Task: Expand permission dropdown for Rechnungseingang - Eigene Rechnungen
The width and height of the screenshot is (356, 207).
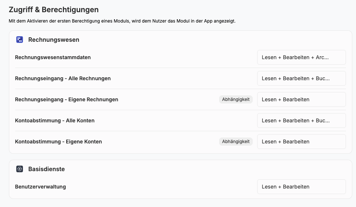Action: point(301,99)
